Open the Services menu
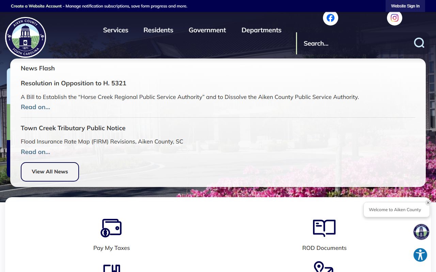Image resolution: width=436 pixels, height=272 pixels. click(115, 30)
